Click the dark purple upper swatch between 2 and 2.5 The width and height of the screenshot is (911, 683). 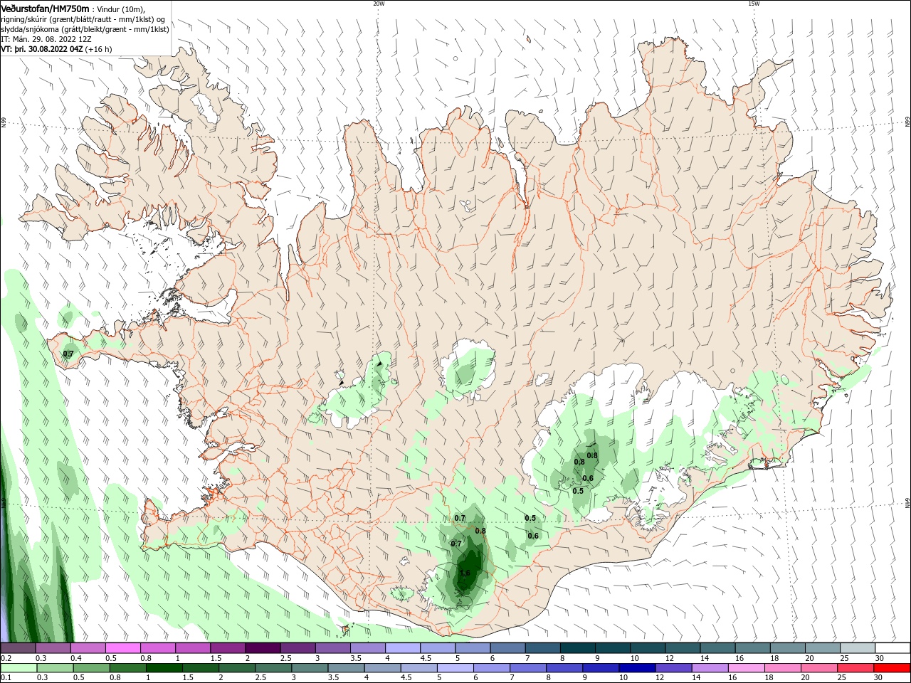[263, 648]
